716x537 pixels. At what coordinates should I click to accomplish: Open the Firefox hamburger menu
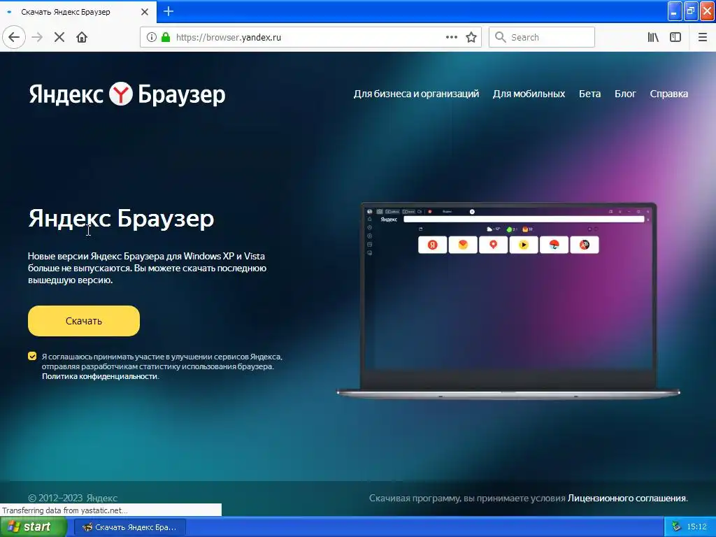click(703, 38)
